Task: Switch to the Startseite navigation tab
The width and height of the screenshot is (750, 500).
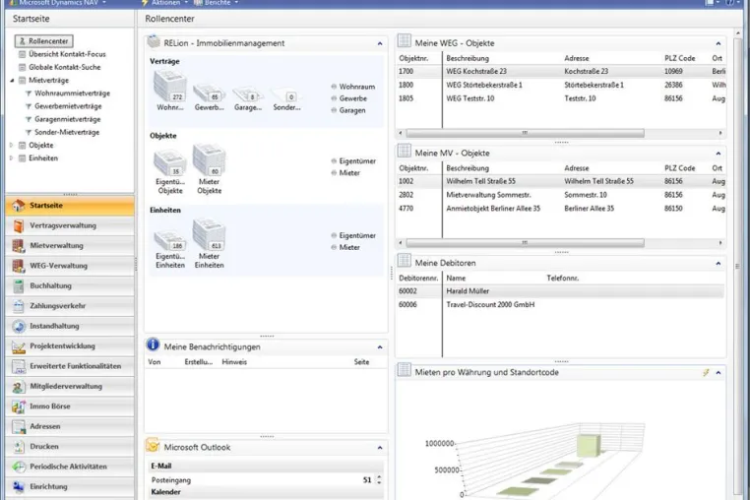Action: click(x=70, y=206)
